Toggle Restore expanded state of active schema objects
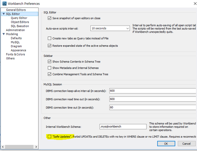The width and height of the screenshot is (197, 151). pyautogui.click(x=49, y=46)
